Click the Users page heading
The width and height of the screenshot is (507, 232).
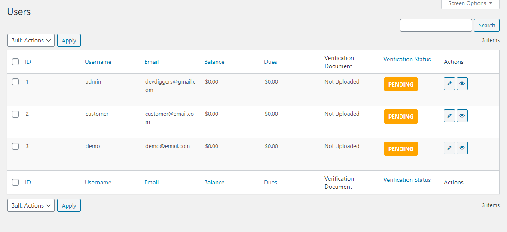[19, 12]
